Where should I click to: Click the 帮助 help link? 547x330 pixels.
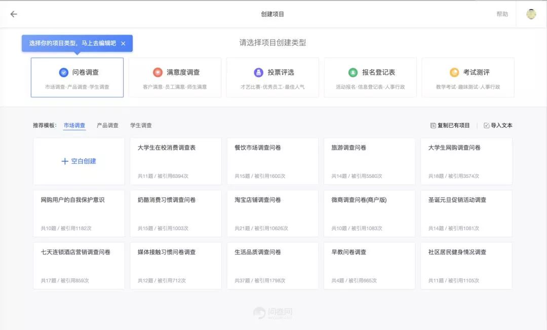(502, 14)
